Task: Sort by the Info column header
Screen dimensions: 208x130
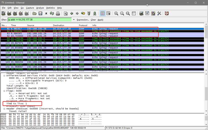Action: 148,25
